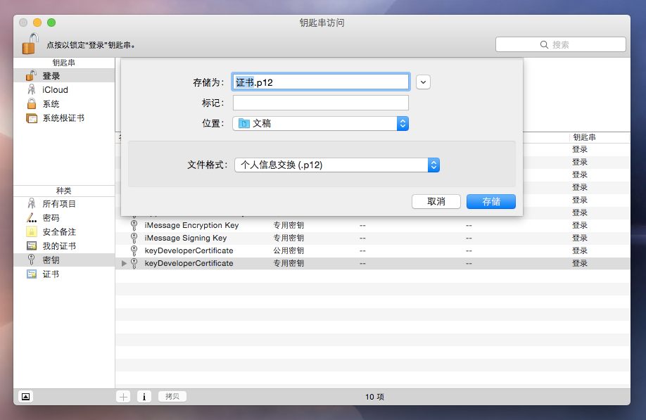Viewport: 646px width, 420px height.
Task: Click the plus button to add an item
Action: [123, 397]
